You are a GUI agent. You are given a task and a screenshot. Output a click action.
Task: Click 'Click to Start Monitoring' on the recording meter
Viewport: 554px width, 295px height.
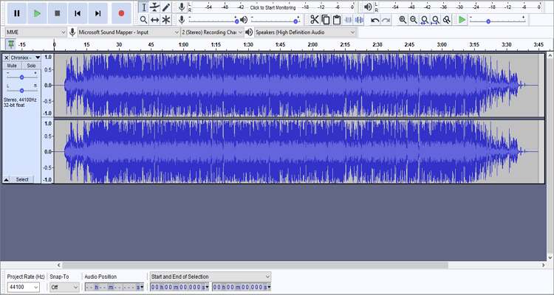[273, 7]
